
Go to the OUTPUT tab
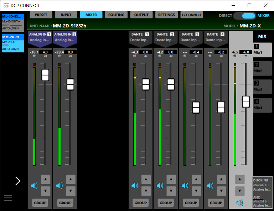[x=141, y=15]
